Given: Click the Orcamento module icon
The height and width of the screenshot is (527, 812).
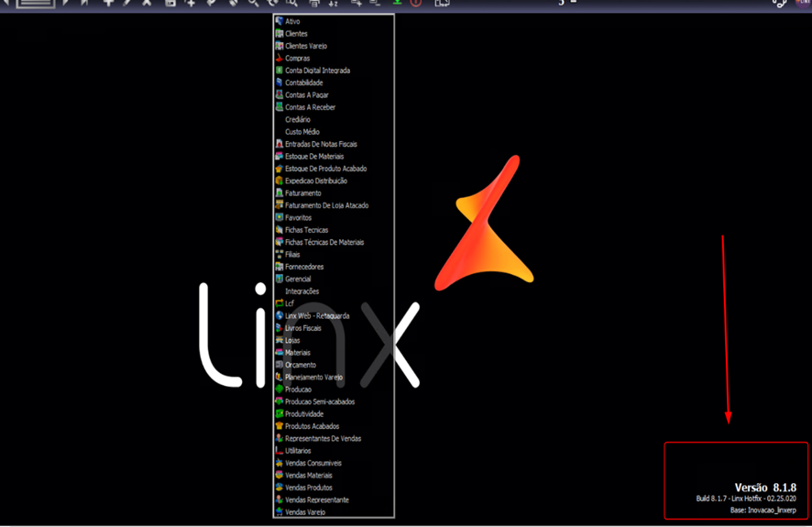Looking at the screenshot, I should coord(280,365).
